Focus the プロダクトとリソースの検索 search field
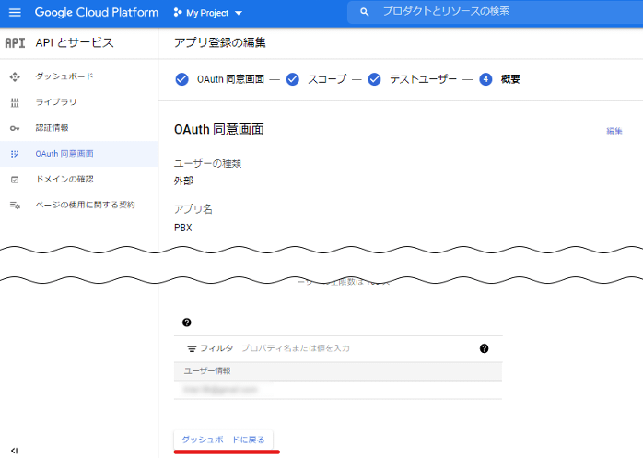This screenshot has height=458, width=643. coord(495,12)
